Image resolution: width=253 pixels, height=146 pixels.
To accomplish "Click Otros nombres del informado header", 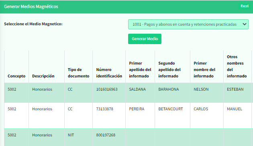I will tap(237, 67).
